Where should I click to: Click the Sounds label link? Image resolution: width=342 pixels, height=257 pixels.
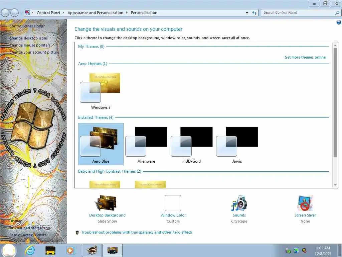(239, 215)
